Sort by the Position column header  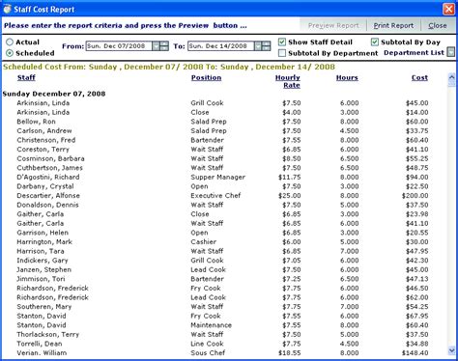point(206,77)
